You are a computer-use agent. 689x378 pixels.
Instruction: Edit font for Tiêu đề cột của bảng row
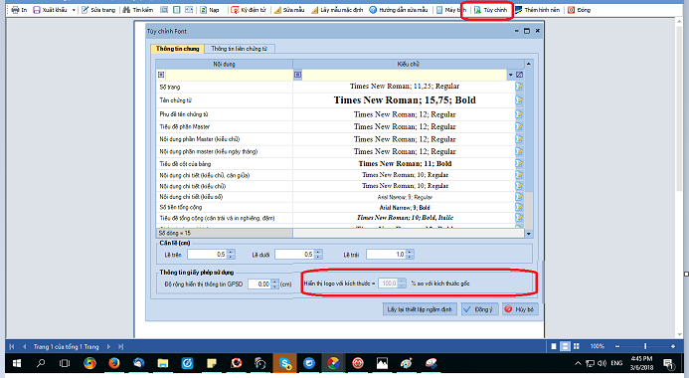click(519, 163)
